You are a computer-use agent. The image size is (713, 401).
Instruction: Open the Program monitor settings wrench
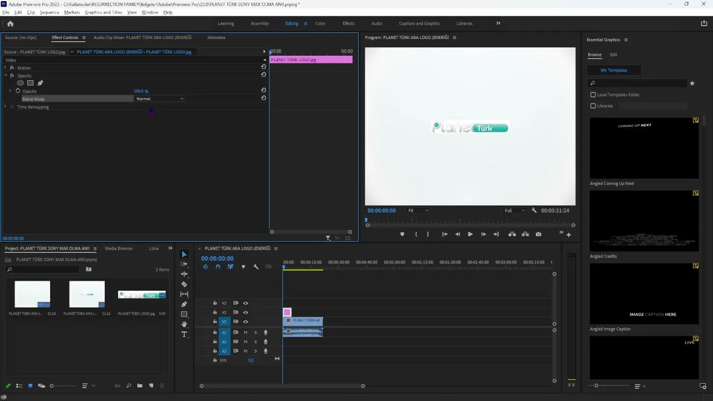534,211
